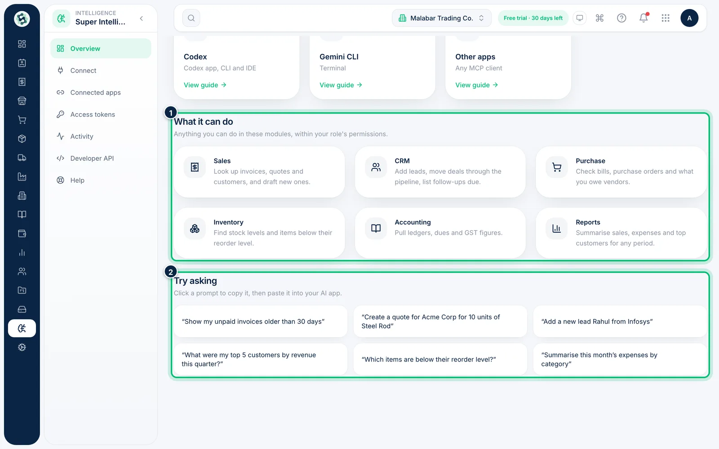Open the user avatar labeled A
Image resolution: width=719 pixels, height=449 pixels.
coord(689,18)
